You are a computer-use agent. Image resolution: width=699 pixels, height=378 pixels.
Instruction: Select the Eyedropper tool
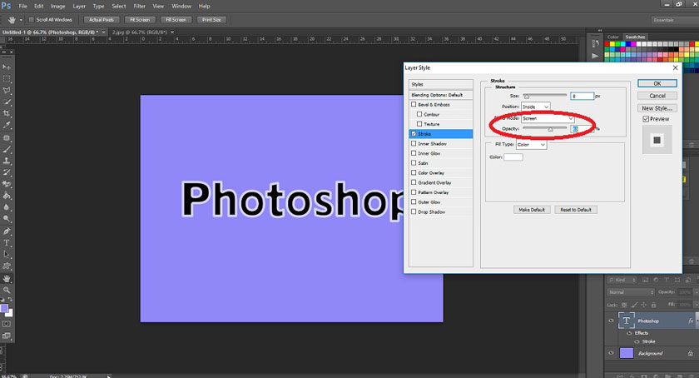click(7, 126)
